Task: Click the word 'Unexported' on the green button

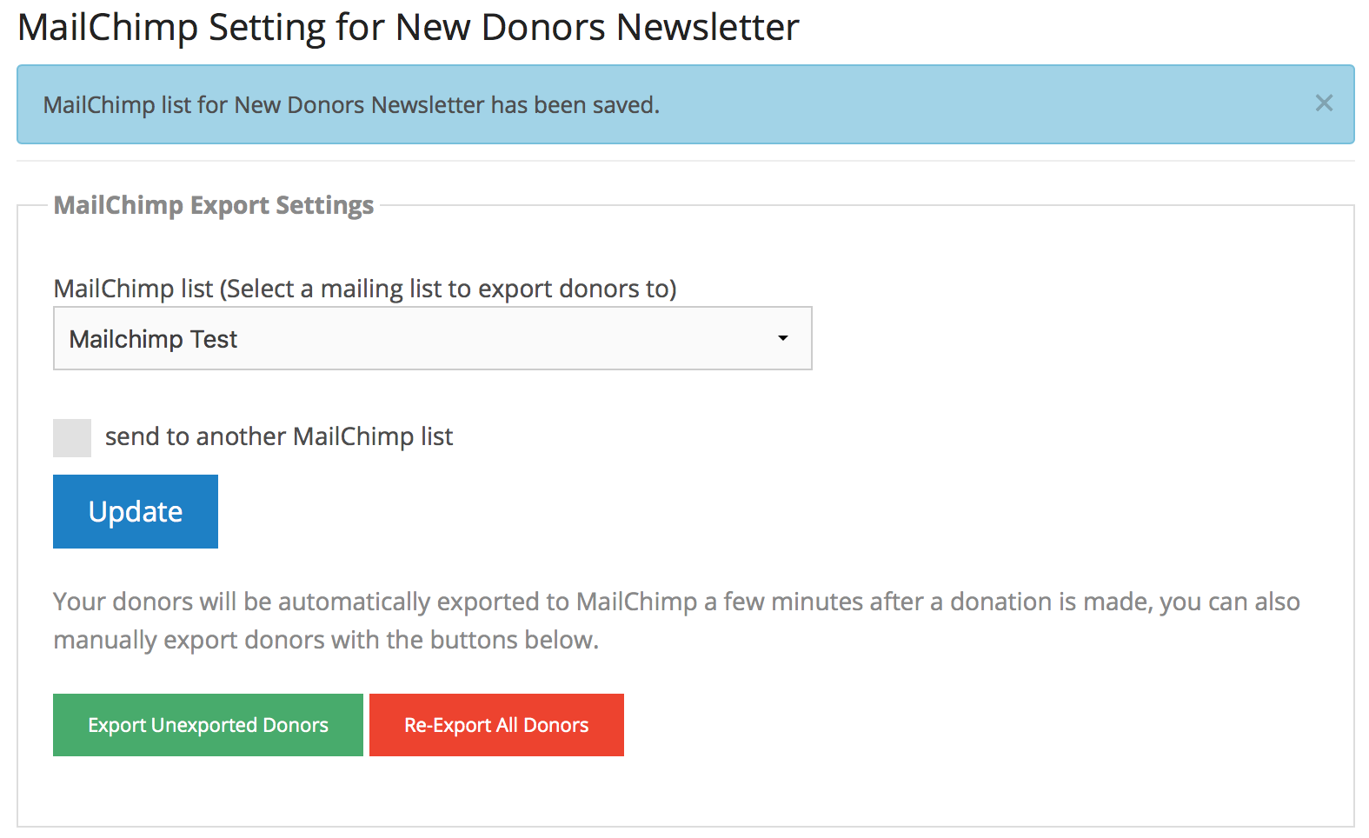Action: coord(204,725)
